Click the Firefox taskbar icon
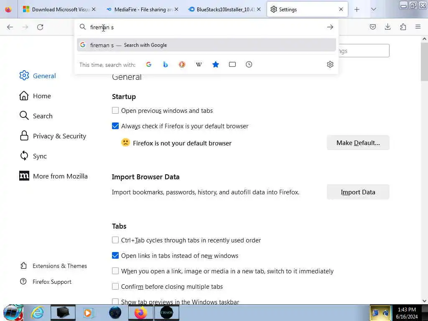Image resolution: width=428 pixels, height=321 pixels. 141,313
